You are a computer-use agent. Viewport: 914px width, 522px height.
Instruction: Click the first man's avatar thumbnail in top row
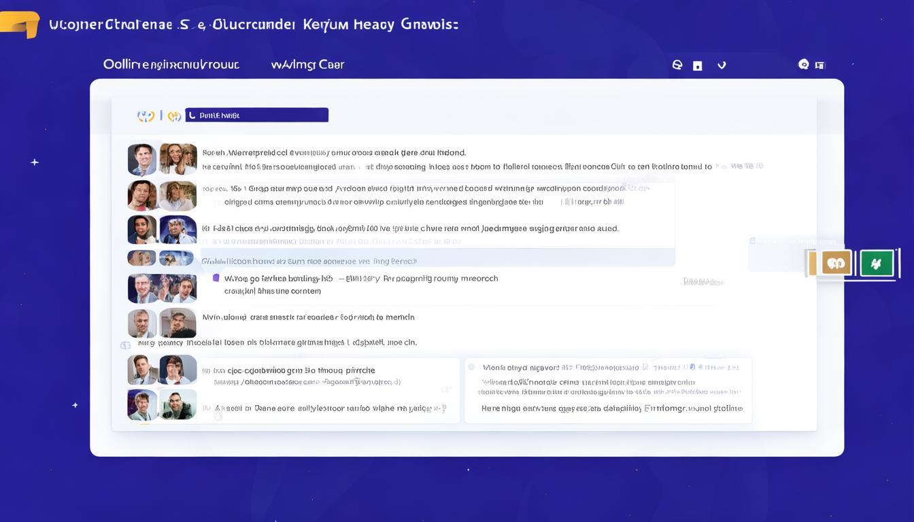coord(142,160)
